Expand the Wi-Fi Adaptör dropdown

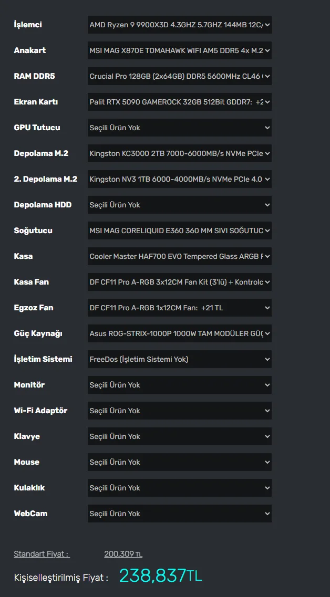179,411
